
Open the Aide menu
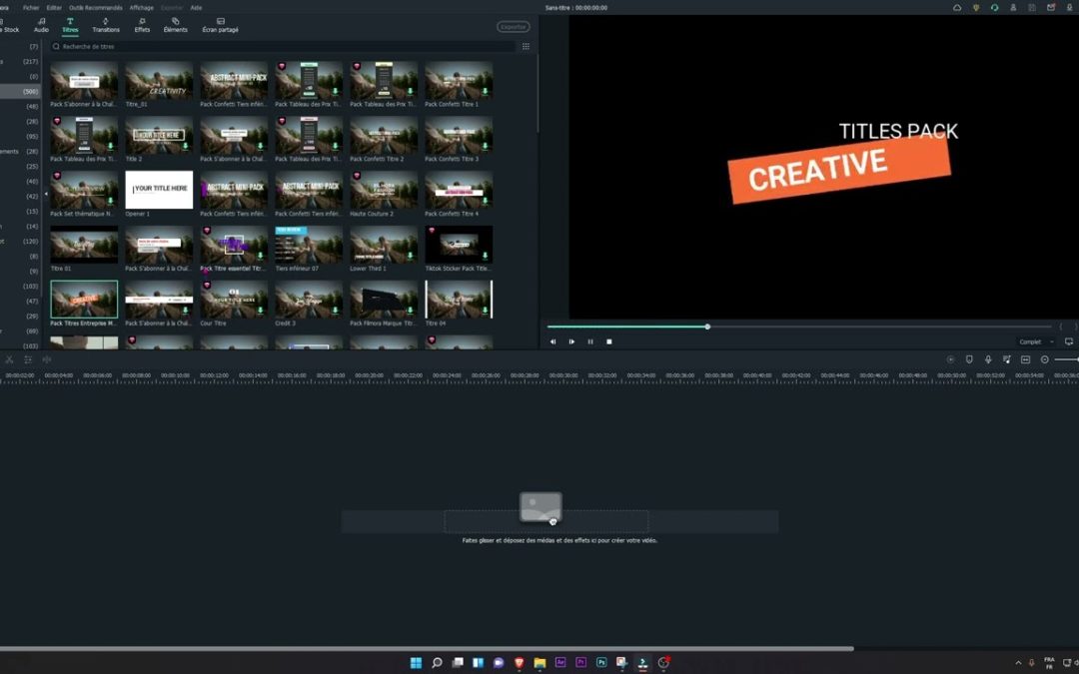[196, 8]
